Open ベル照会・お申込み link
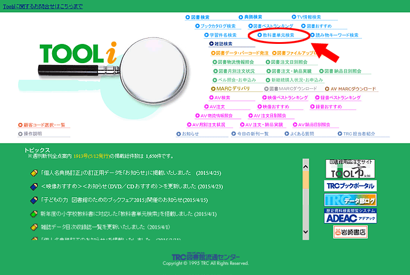 [234, 80]
